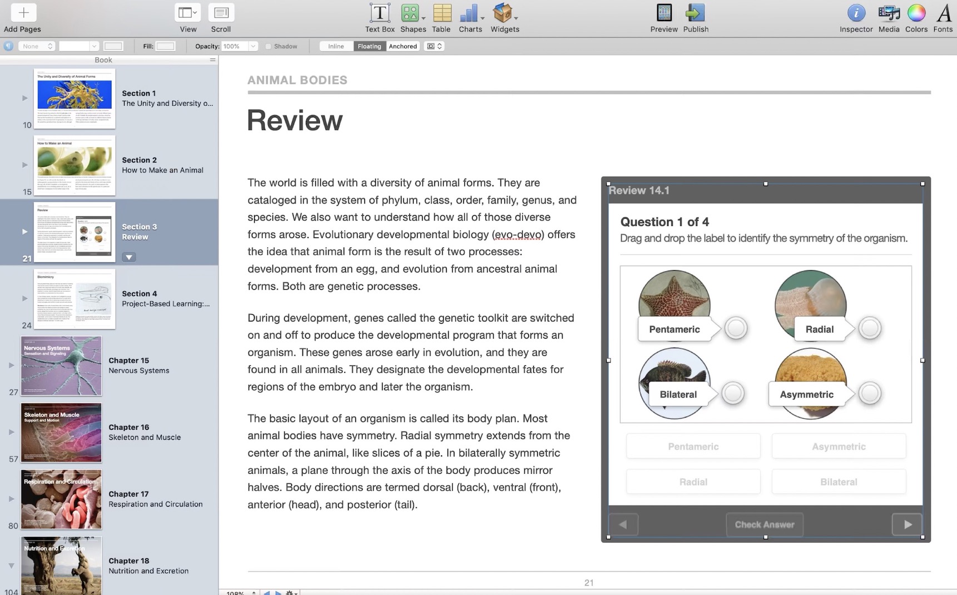The image size is (957, 595).
Task: Click the Preview toolbar icon
Action: pyautogui.click(x=664, y=13)
